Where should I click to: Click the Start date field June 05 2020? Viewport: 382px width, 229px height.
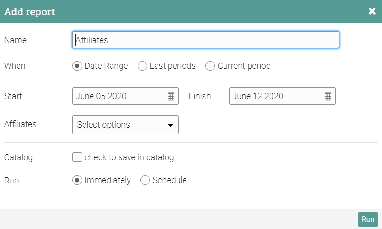(119, 96)
